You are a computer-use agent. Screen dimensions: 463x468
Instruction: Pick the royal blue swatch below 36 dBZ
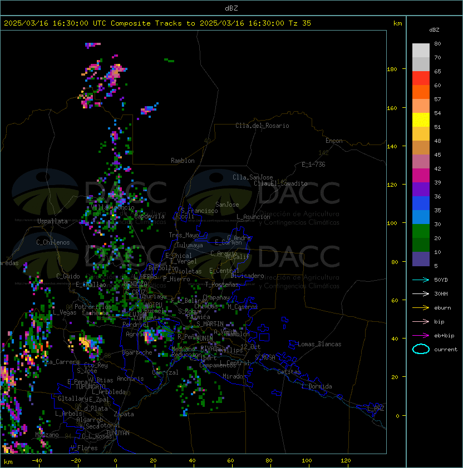click(x=421, y=203)
